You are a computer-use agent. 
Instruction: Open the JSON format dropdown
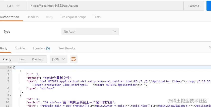click(58, 59)
